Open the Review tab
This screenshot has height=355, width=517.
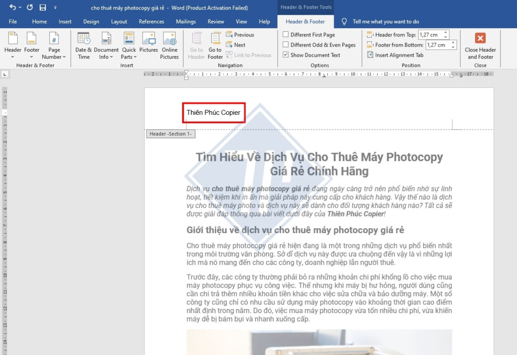tap(216, 21)
